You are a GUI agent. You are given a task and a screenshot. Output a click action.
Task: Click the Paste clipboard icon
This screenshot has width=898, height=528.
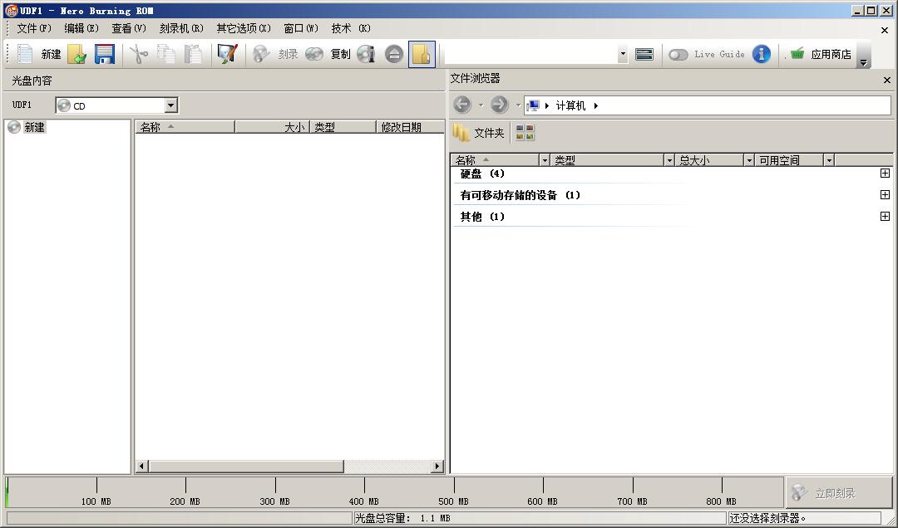click(193, 54)
